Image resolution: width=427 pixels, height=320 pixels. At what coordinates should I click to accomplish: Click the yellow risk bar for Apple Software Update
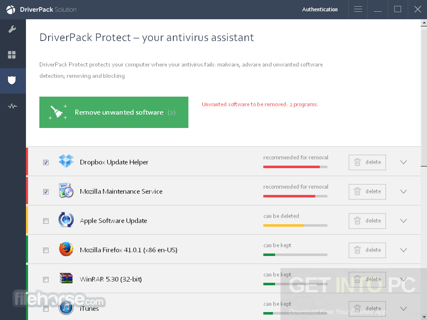click(x=295, y=225)
